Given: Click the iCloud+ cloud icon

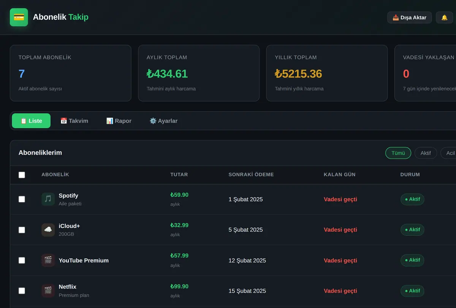Looking at the screenshot, I should click(48, 230).
